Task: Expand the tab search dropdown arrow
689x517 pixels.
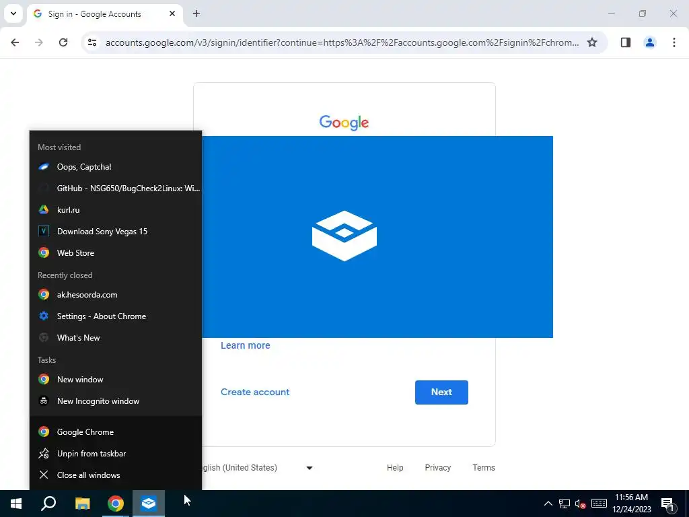Action: tap(13, 13)
